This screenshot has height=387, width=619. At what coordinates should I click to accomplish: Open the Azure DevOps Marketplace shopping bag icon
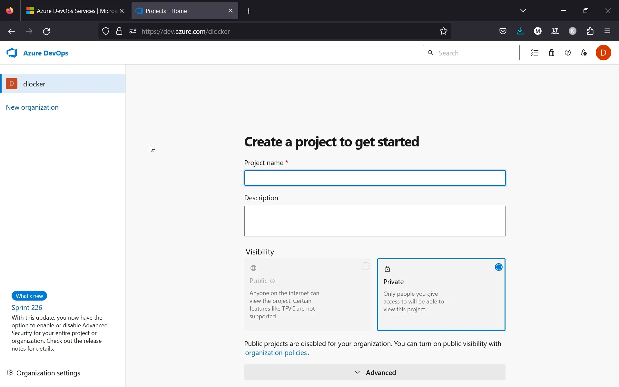tap(551, 53)
